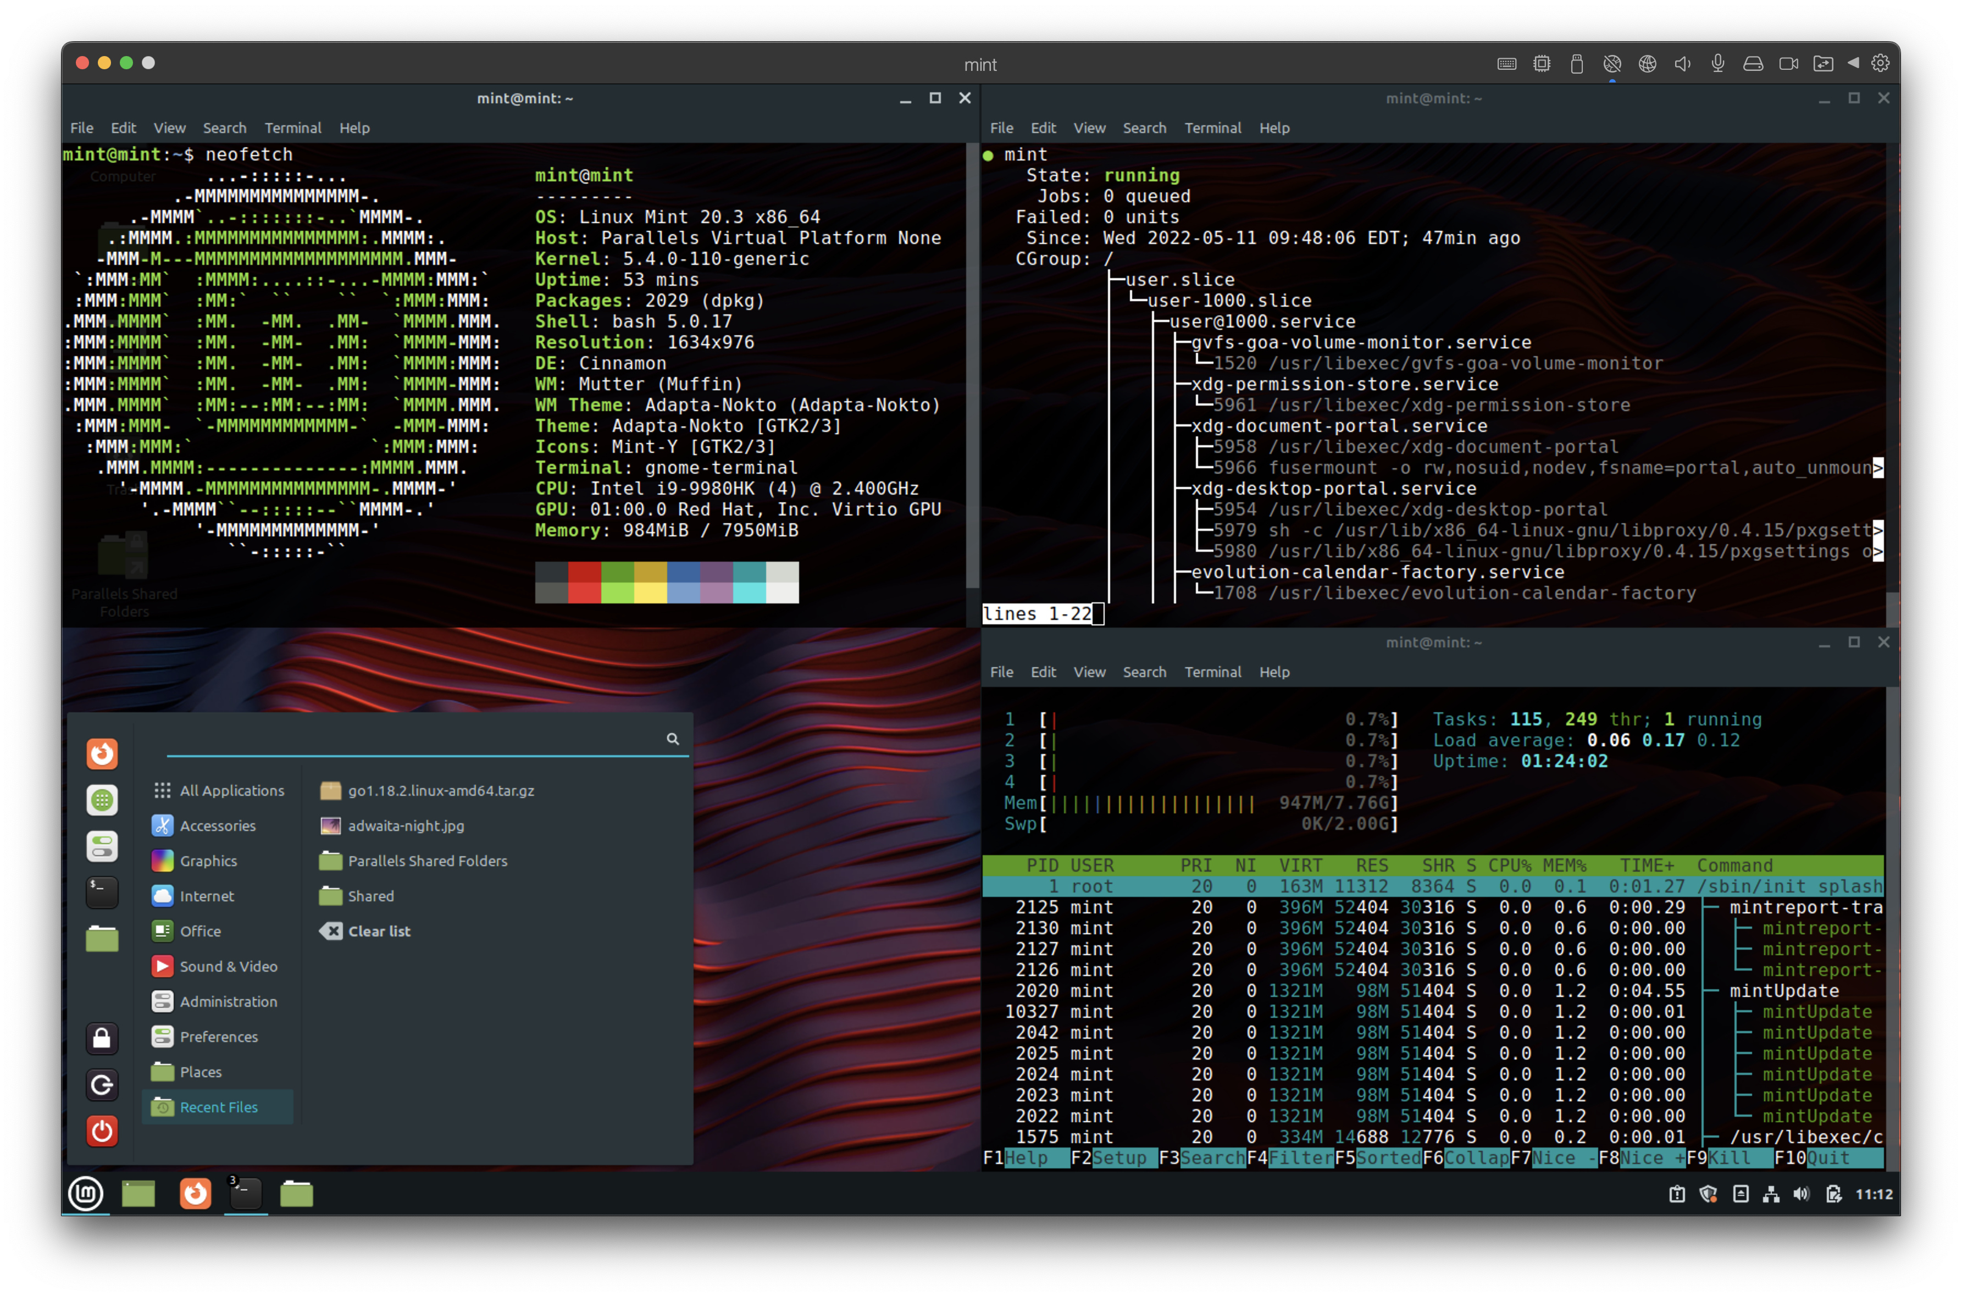Click the removable drives eject tray icon
Screen dimensions: 1962x1297
click(x=1741, y=1194)
